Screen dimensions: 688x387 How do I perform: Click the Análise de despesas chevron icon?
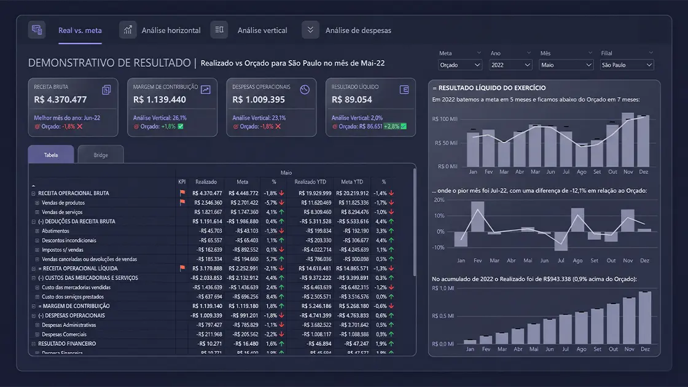(310, 30)
